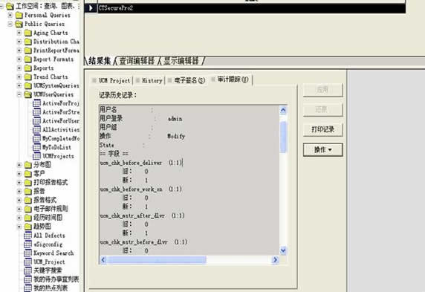The image size is (425, 292).
Task: Click the UCM_Project query icon
Action: click(28, 262)
